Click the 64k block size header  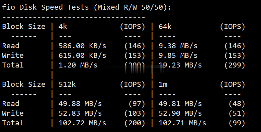(x=165, y=27)
